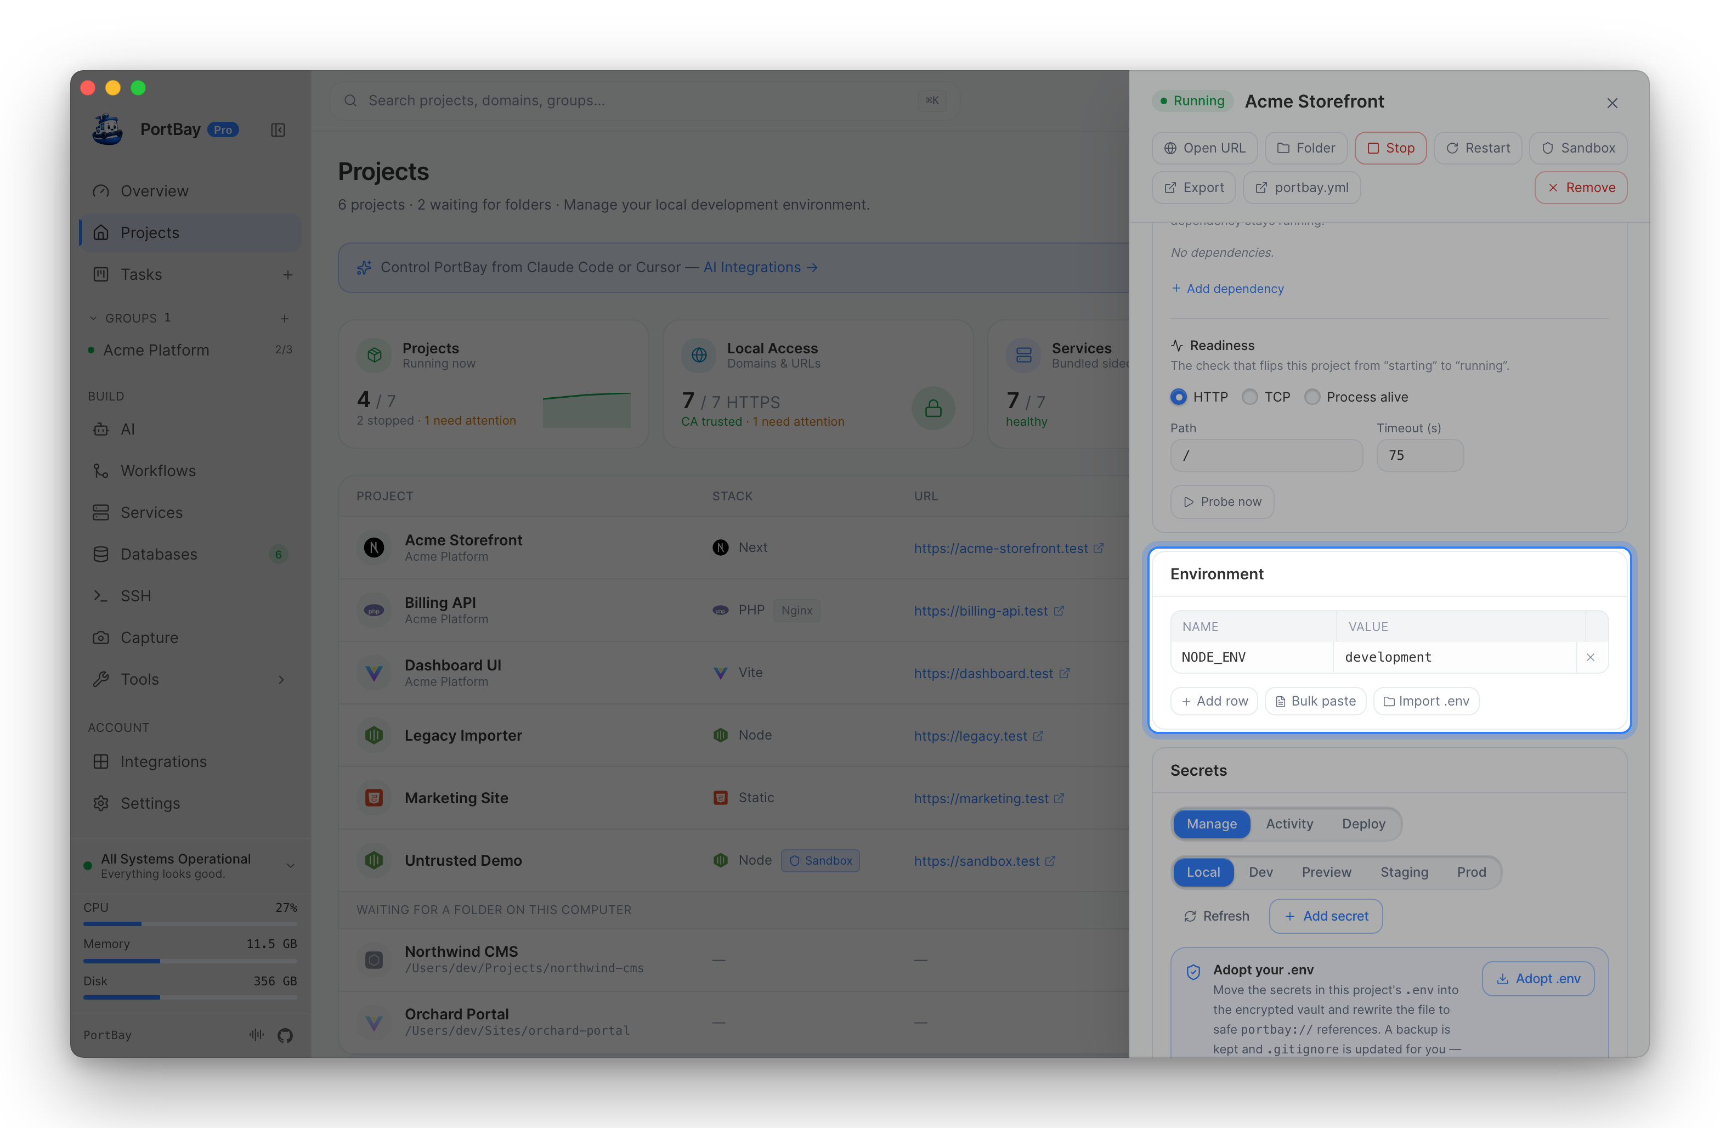Open the Acme Platform group in sidebar
The width and height of the screenshot is (1720, 1128).
[x=190, y=350]
